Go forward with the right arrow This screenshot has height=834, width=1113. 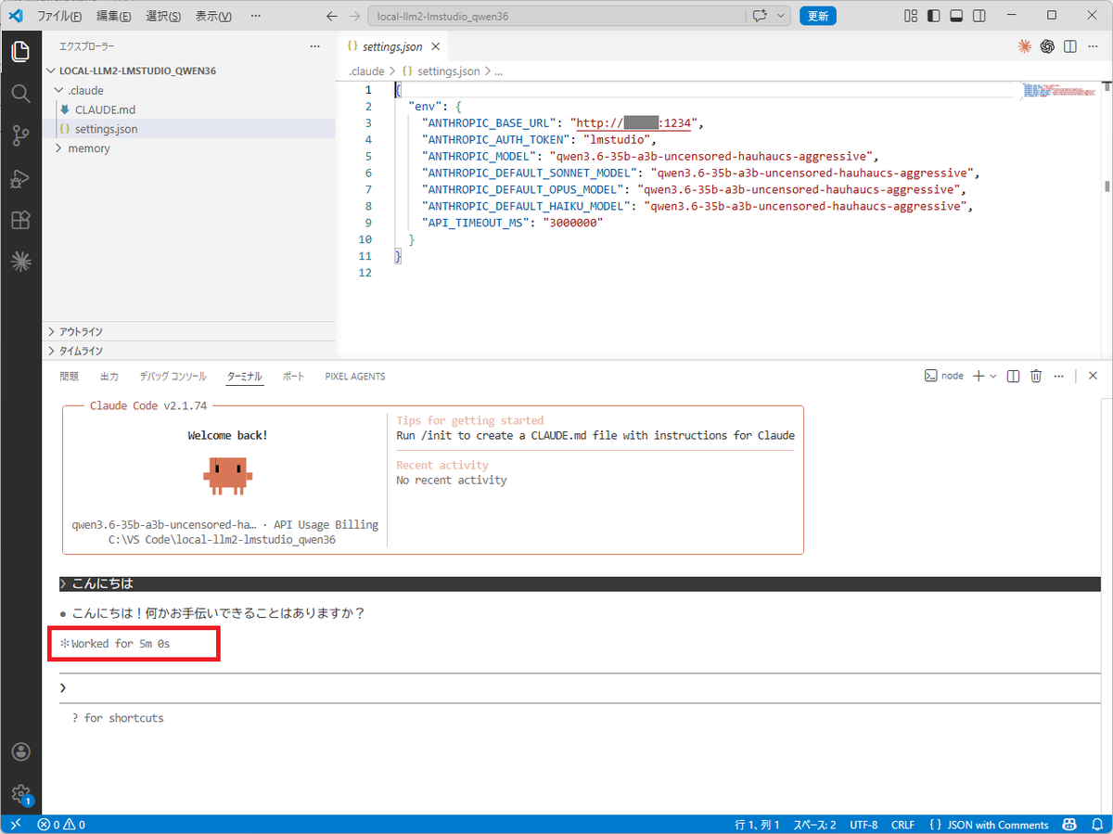click(x=355, y=16)
